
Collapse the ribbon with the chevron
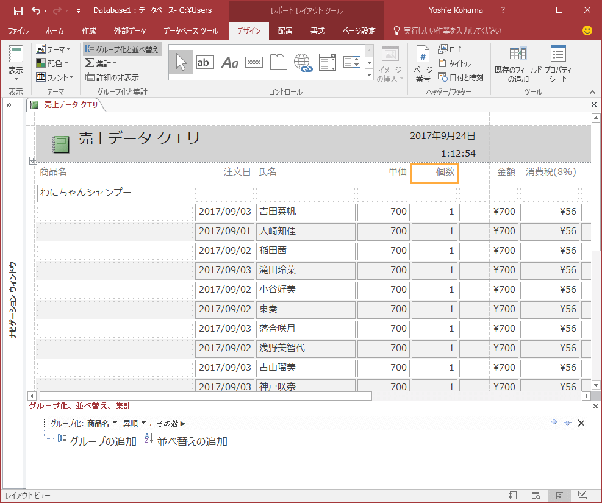coord(592,92)
